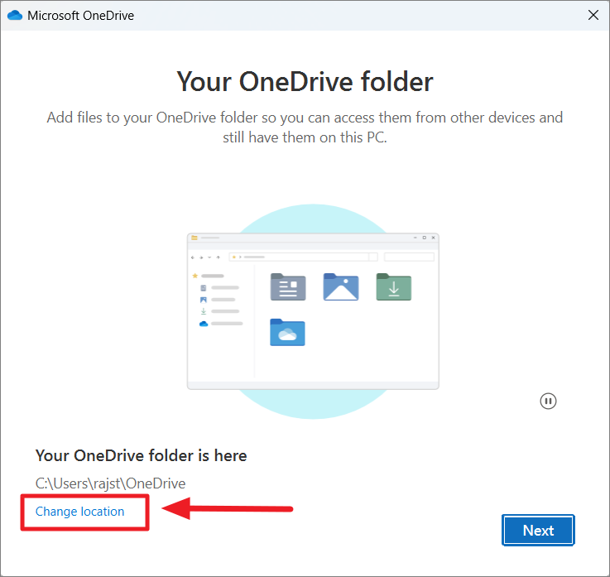The width and height of the screenshot is (610, 577).
Task: Click the 'Microsoft OneDrive' window title text
Action: click(x=80, y=16)
